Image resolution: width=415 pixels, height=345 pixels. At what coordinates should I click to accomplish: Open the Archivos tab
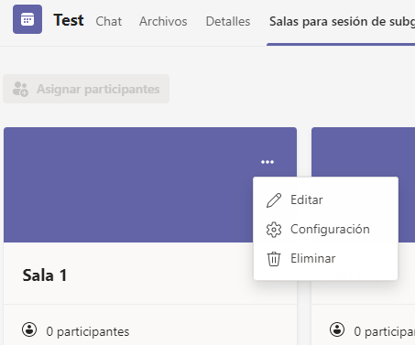(x=163, y=21)
